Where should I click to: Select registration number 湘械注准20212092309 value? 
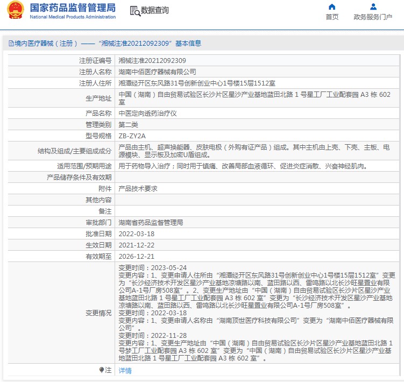pyautogui.click(x=152, y=61)
